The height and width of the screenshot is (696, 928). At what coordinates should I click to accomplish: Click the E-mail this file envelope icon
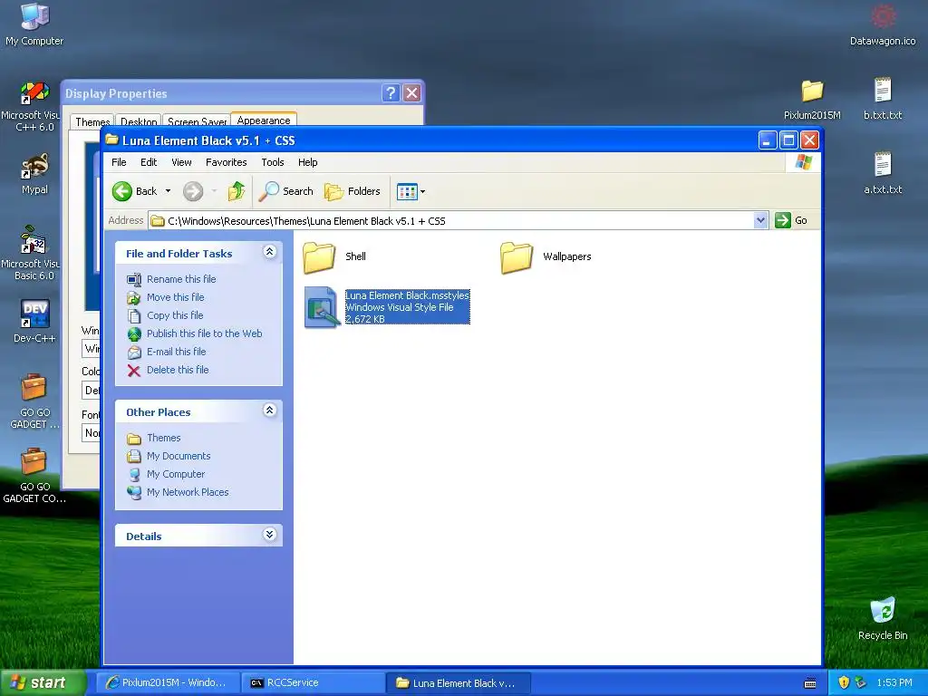click(134, 353)
